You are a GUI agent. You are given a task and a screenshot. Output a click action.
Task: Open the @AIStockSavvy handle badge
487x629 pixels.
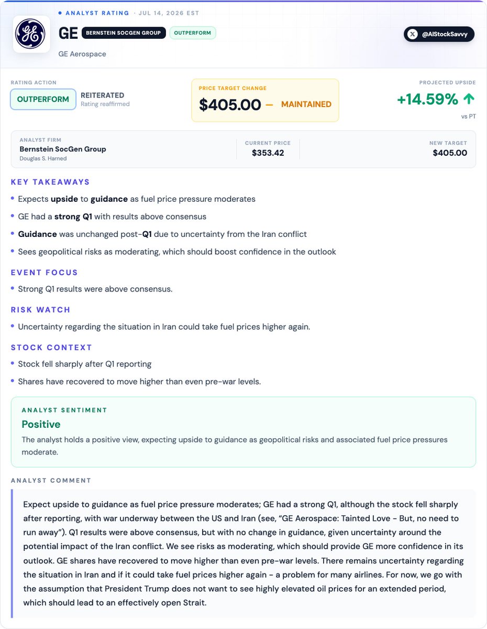pos(439,34)
